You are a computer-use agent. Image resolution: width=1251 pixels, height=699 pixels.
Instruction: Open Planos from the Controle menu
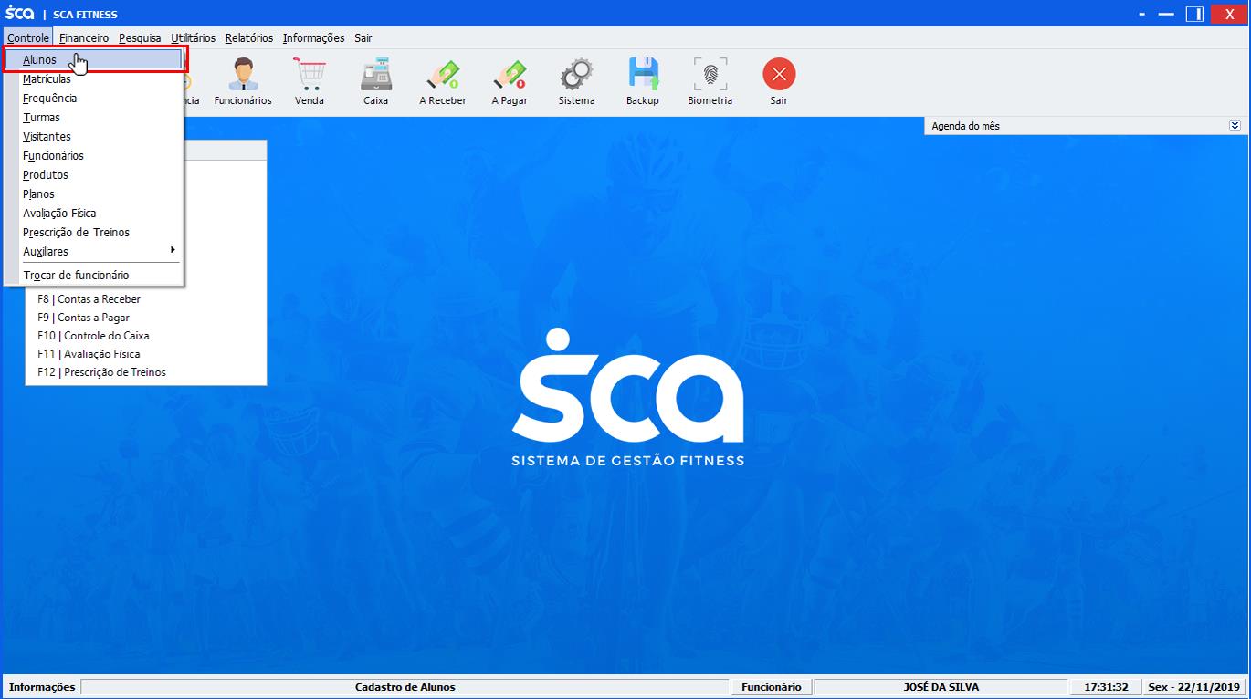100,194
